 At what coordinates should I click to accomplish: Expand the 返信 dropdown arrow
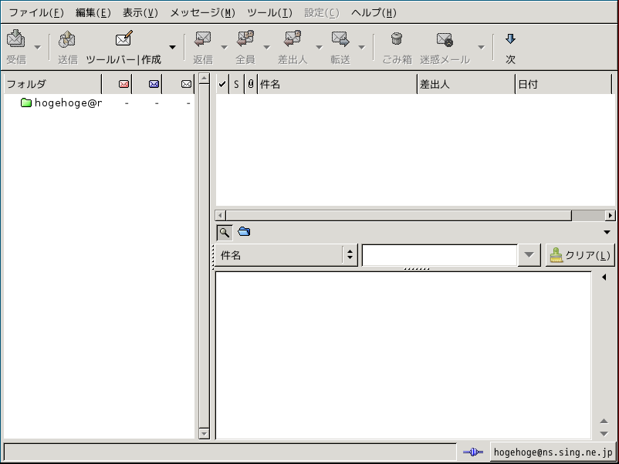(x=225, y=47)
